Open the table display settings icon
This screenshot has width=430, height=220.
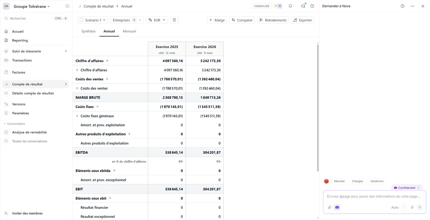pyautogui.click(x=174, y=20)
